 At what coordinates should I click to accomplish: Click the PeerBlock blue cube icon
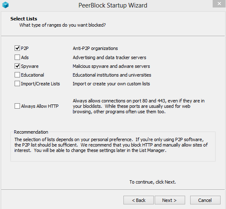5,5
